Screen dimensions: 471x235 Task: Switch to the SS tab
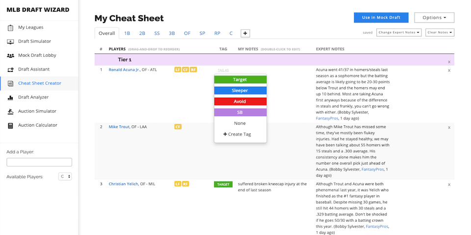click(157, 33)
